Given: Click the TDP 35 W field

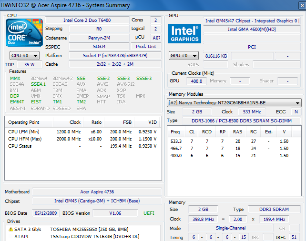Looking at the screenshot, I should tap(29, 64).
